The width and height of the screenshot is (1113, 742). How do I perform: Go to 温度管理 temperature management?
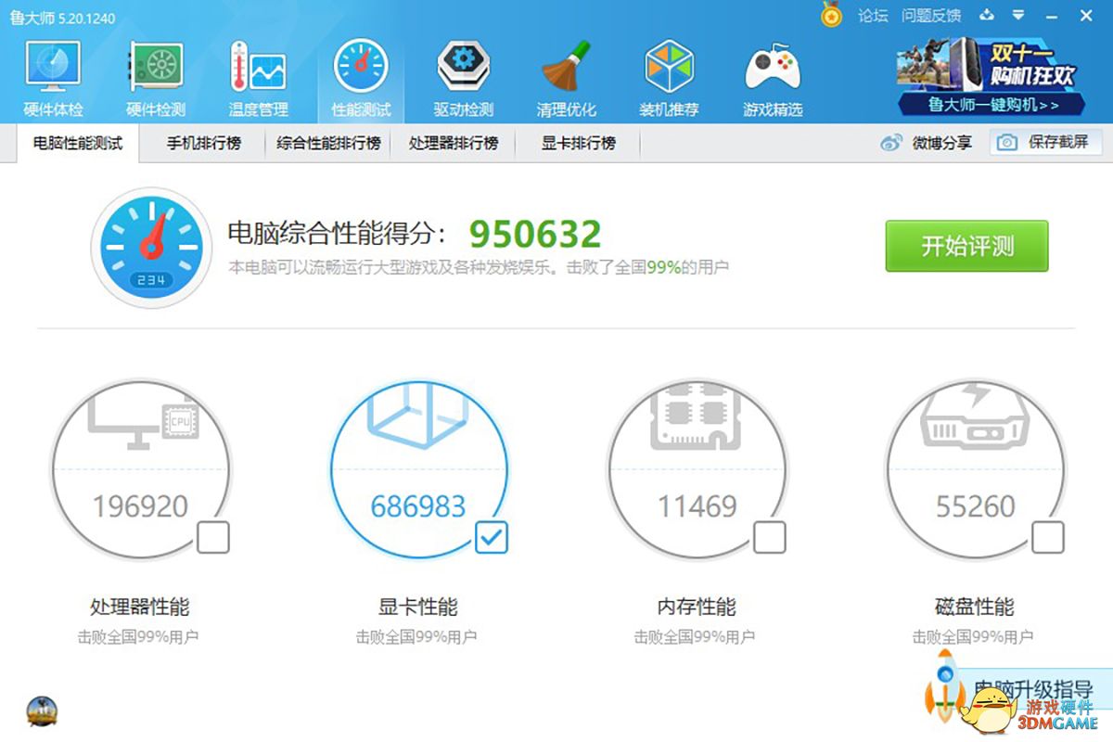point(258,79)
